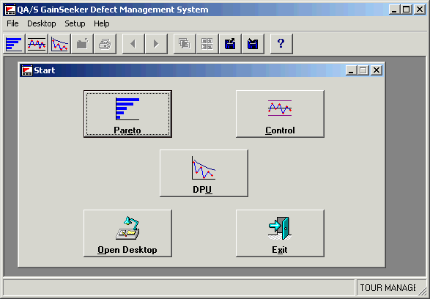This screenshot has height=299, width=430.
Task: Open the Setup menu
Action: [x=75, y=23]
